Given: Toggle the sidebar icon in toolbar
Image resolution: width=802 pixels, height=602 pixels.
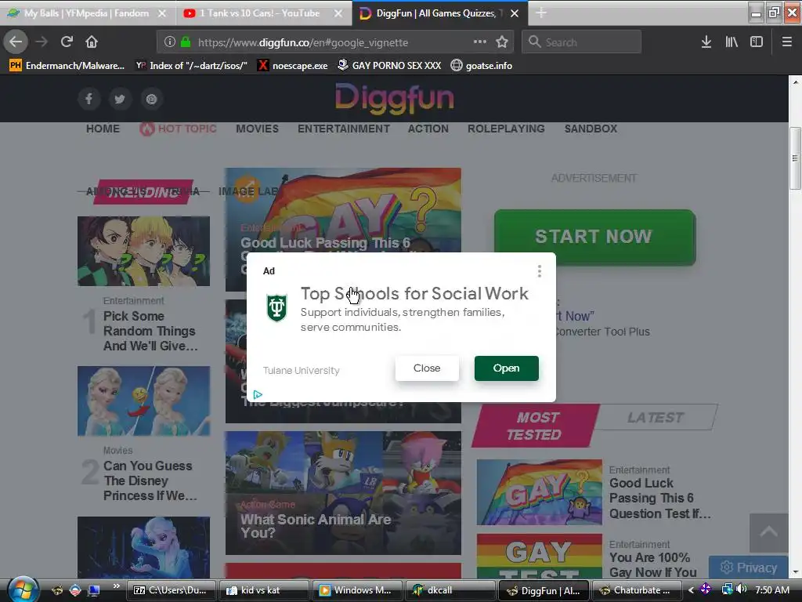Looking at the screenshot, I should click(x=757, y=42).
